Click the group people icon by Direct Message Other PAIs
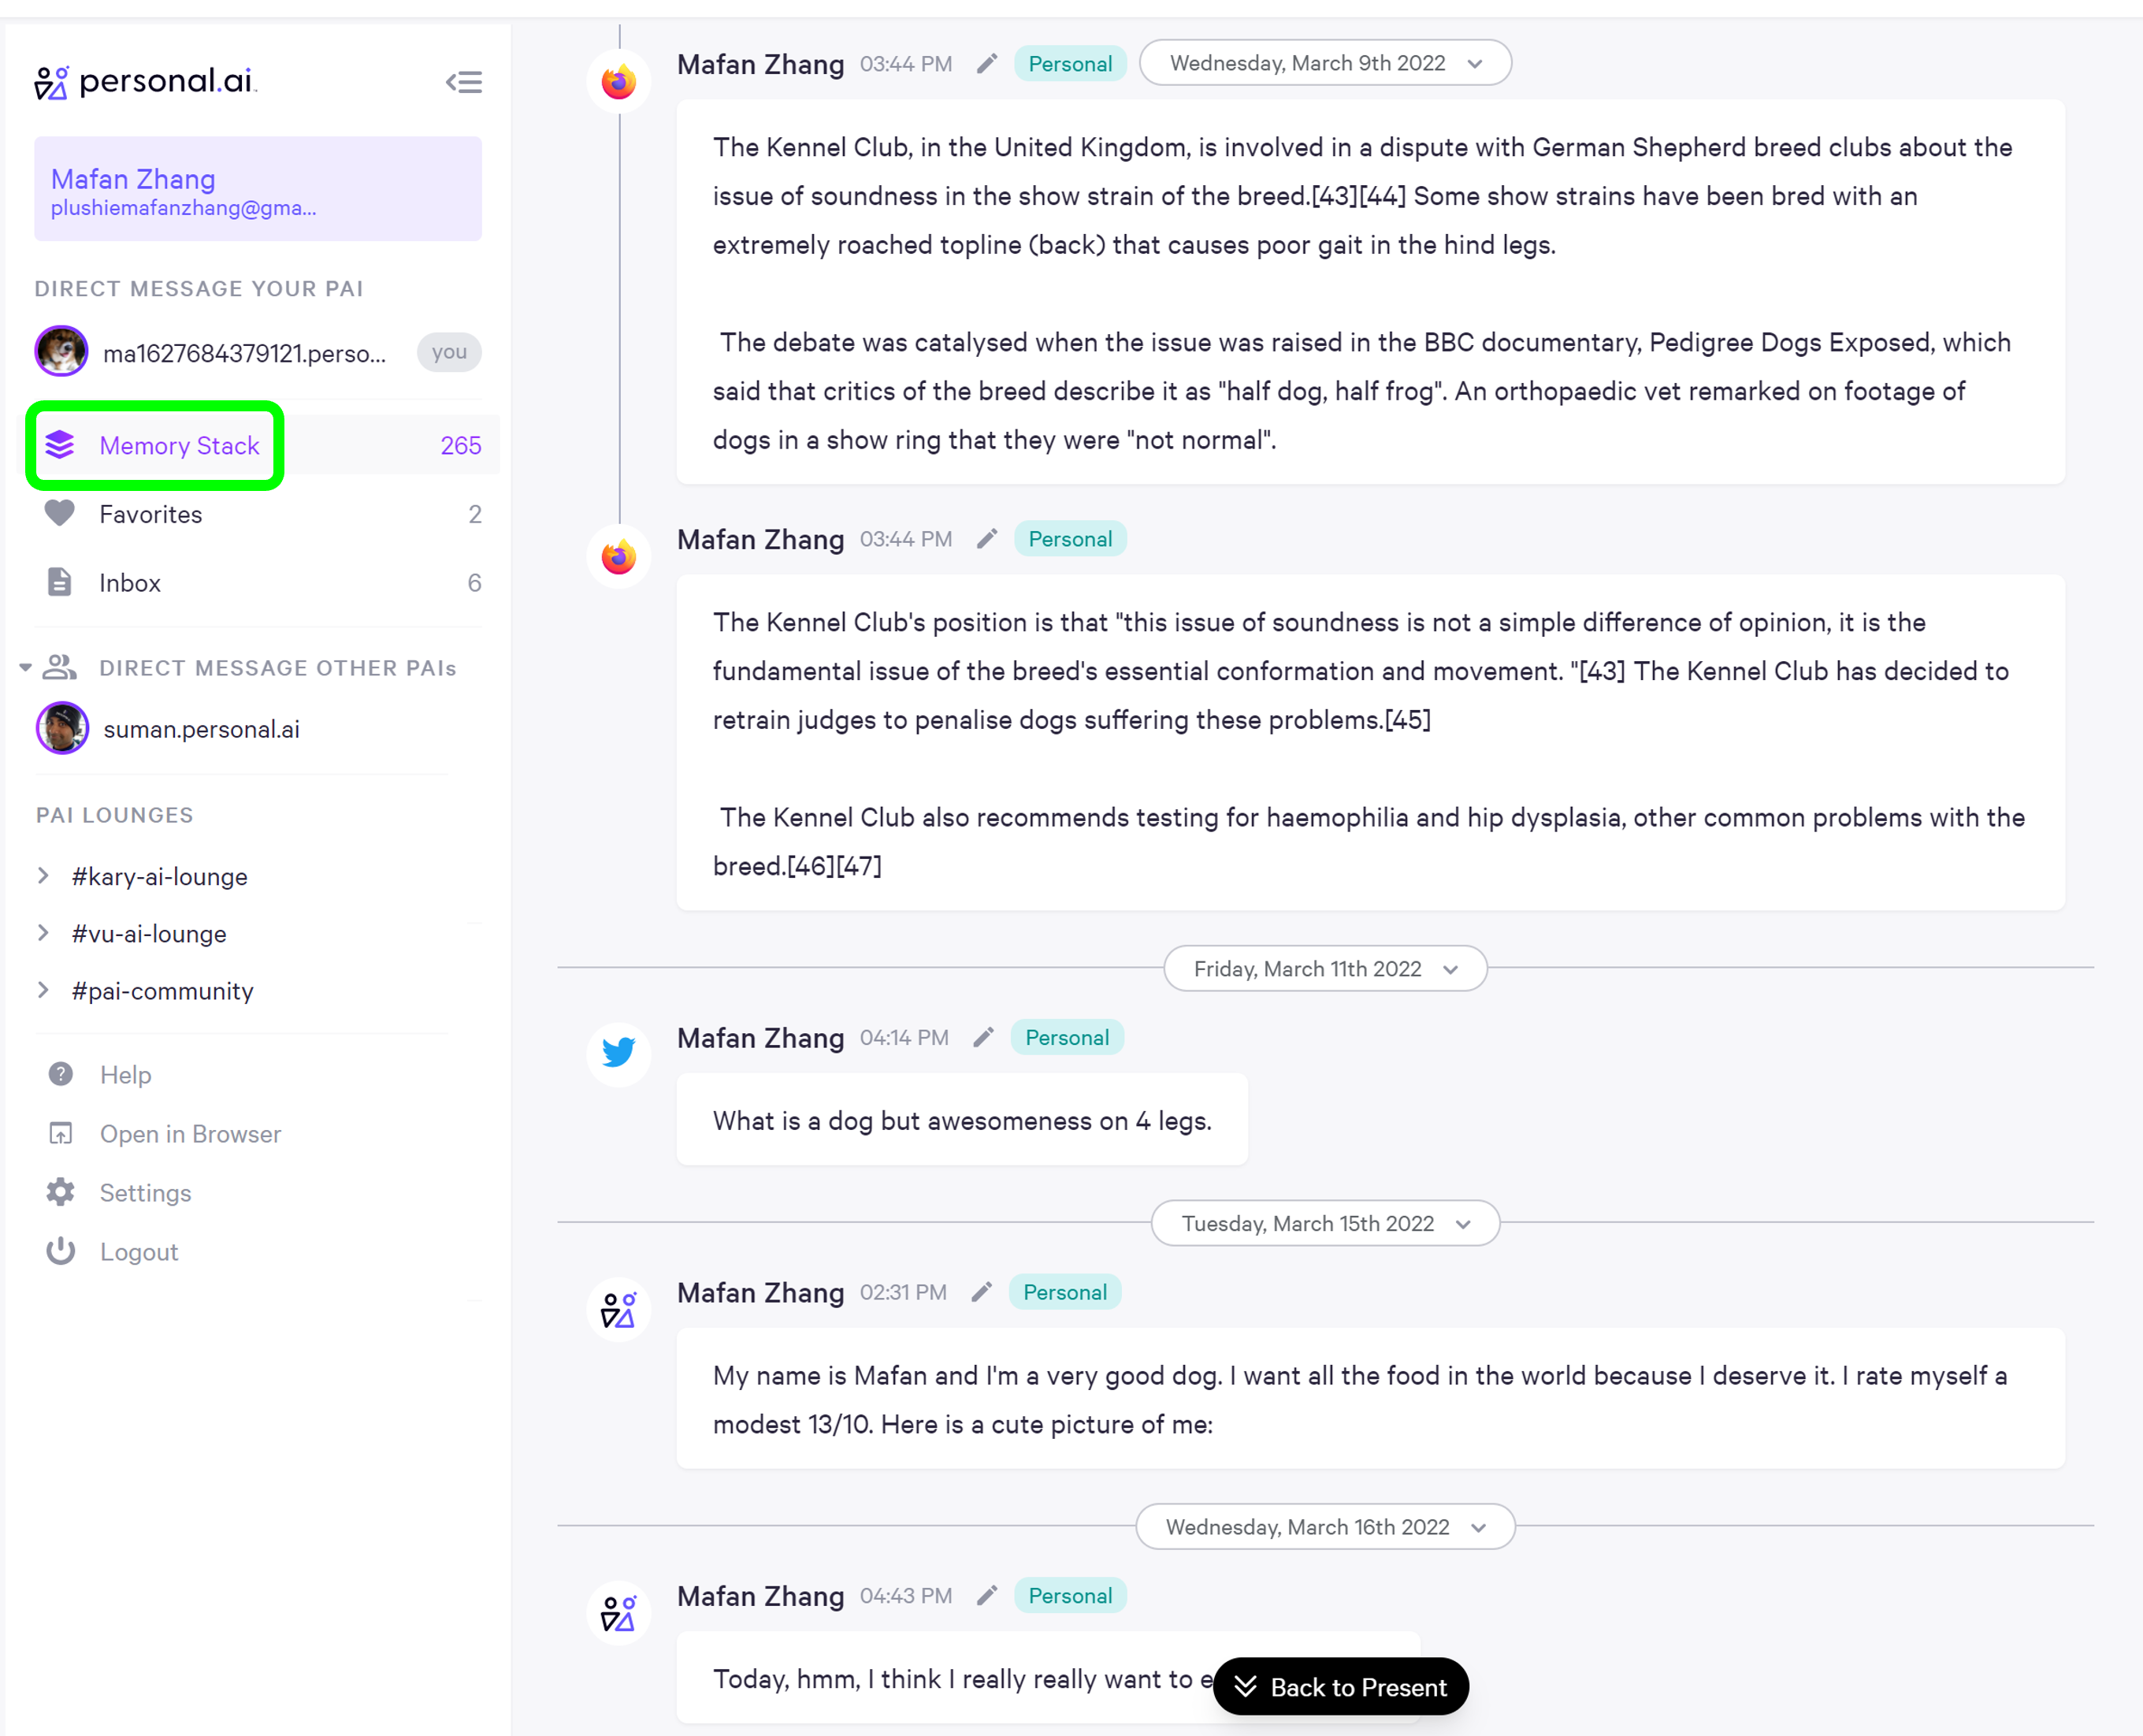Viewport: 2143px width, 1736px height. (60, 667)
